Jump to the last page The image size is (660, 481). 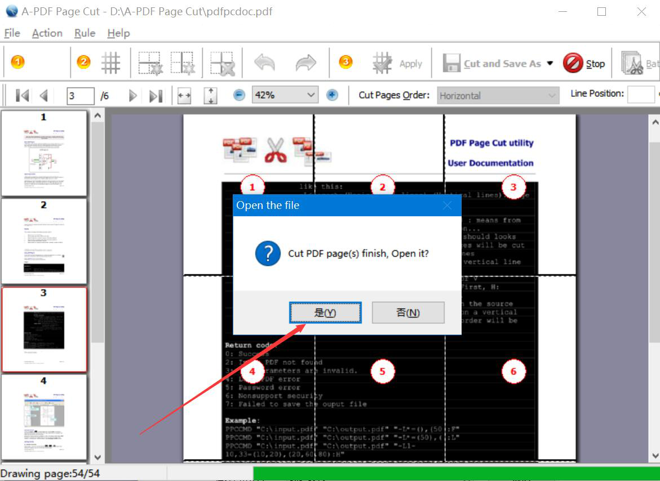pyautogui.click(x=156, y=96)
